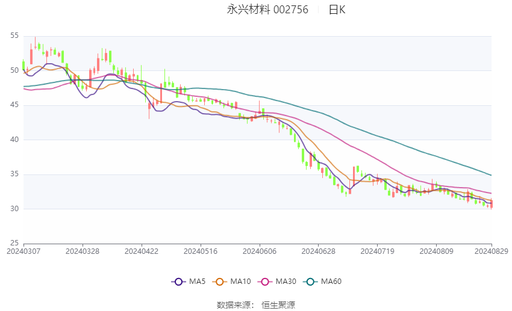
Task: Click the x-axis date label 20240809
Action: [437, 251]
